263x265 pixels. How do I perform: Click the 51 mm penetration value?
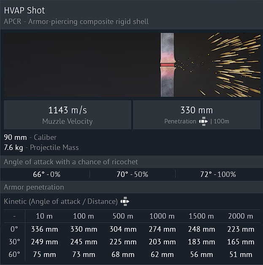coord(241,254)
